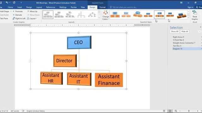Open Change Colors dropdown
This screenshot has width=202, height=113.
click(x=105, y=15)
